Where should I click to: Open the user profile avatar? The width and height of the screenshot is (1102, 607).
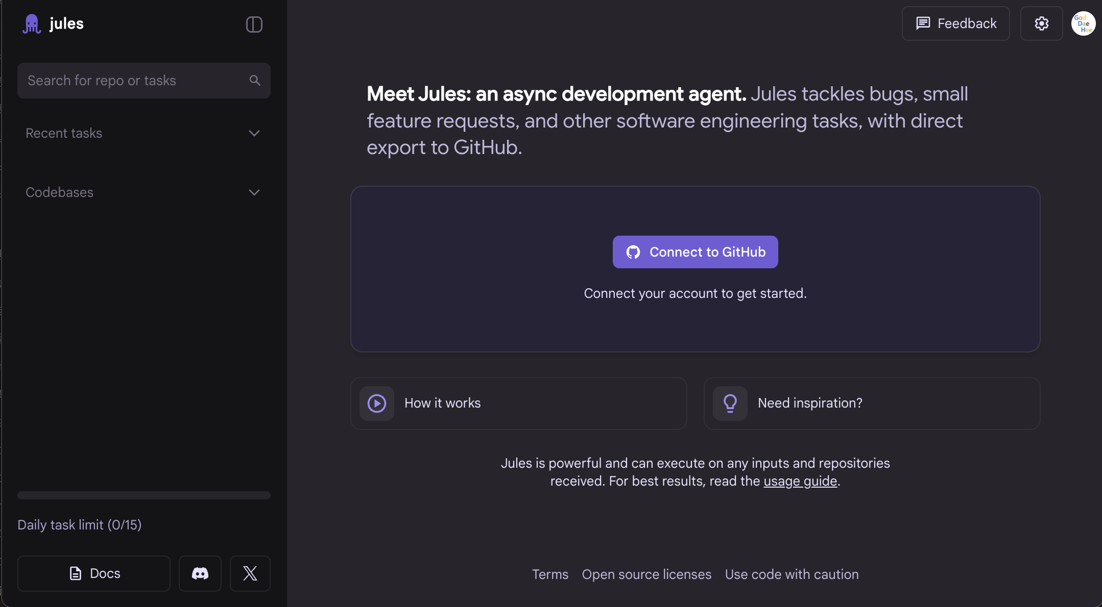[x=1083, y=23]
